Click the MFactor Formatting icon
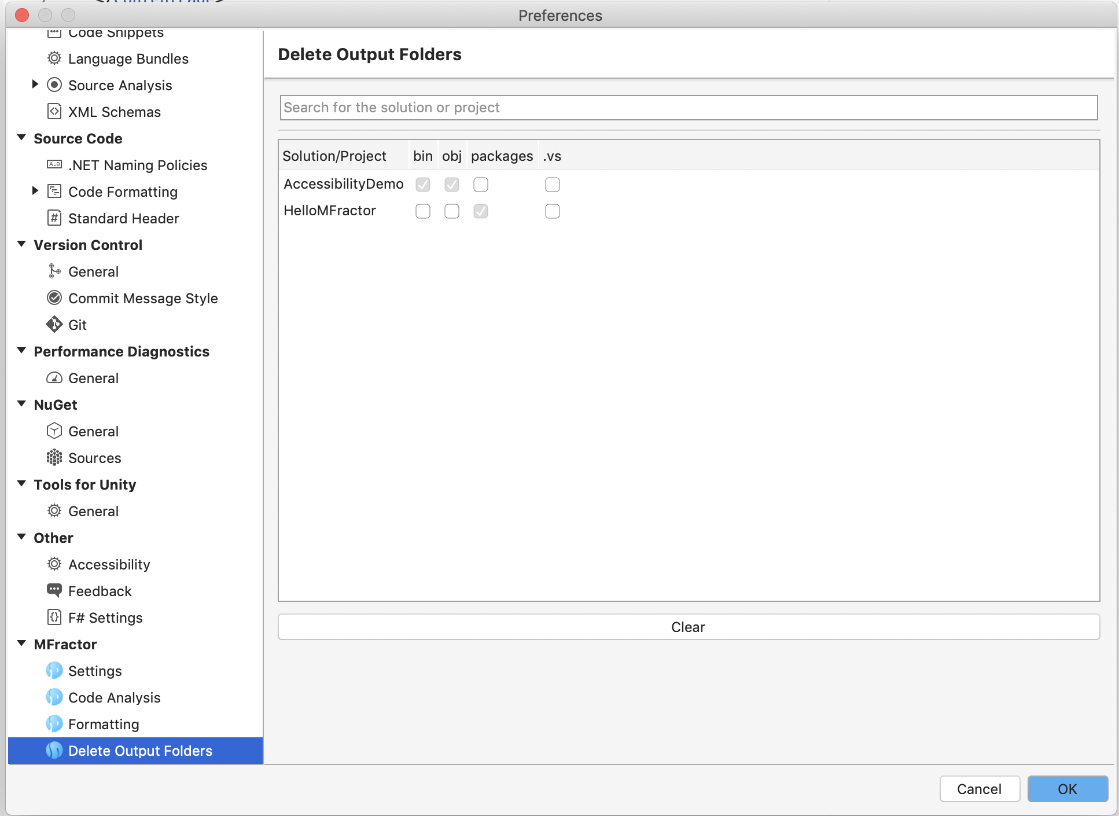This screenshot has width=1119, height=816. click(54, 724)
